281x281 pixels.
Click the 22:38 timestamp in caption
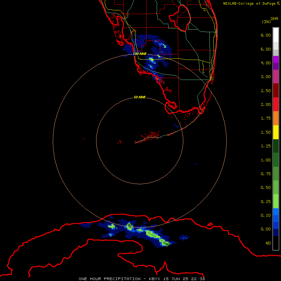click(x=198, y=279)
